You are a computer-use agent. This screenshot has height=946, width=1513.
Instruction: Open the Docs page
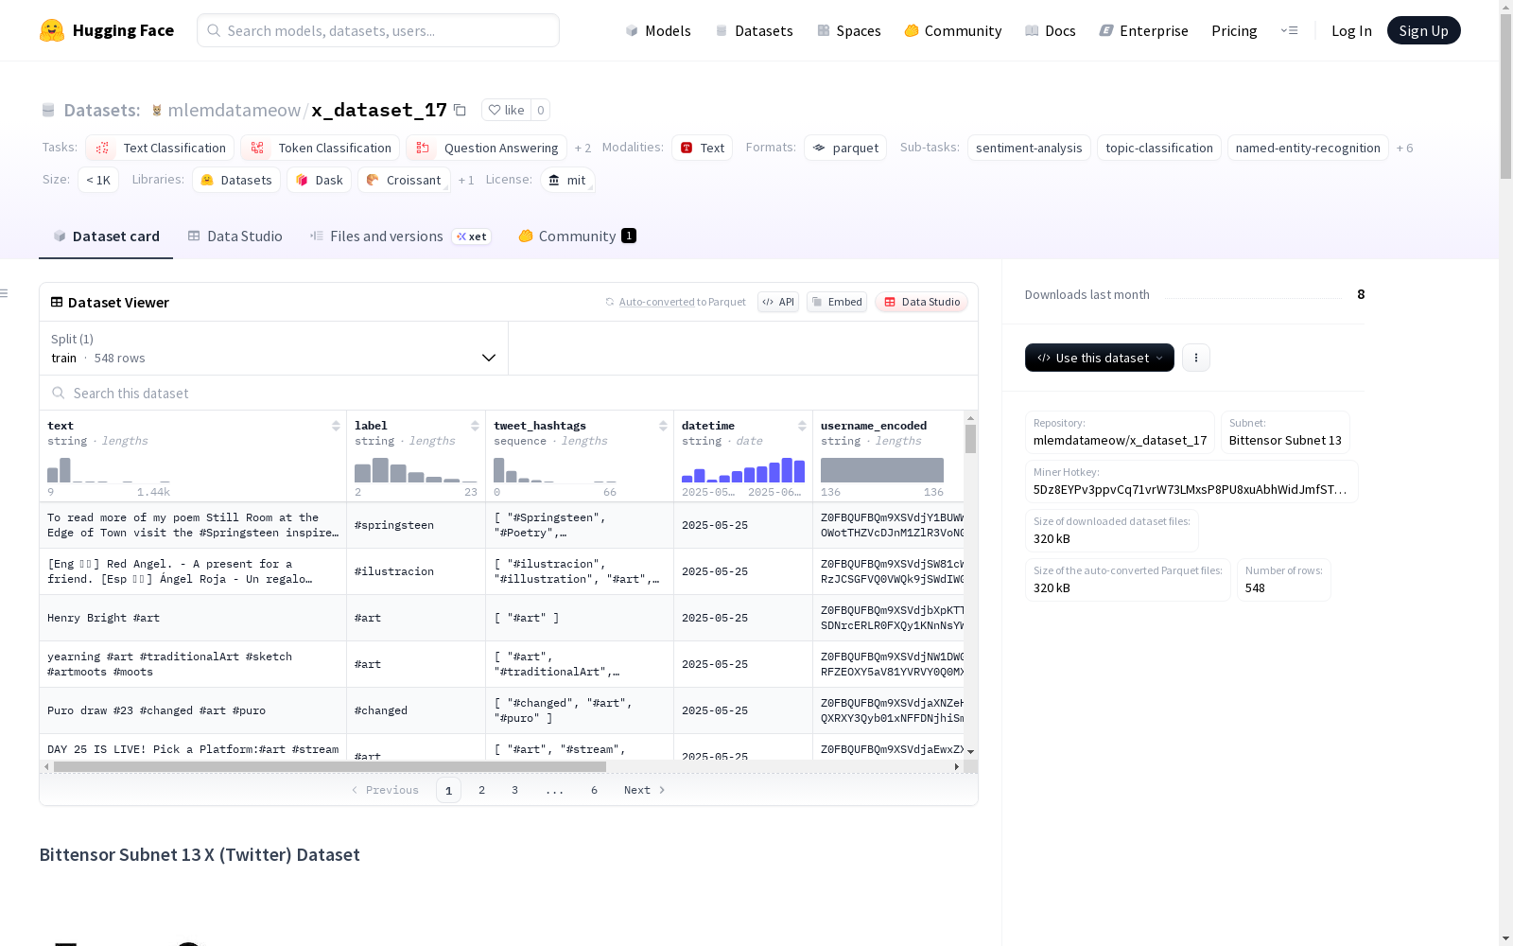[1051, 30]
